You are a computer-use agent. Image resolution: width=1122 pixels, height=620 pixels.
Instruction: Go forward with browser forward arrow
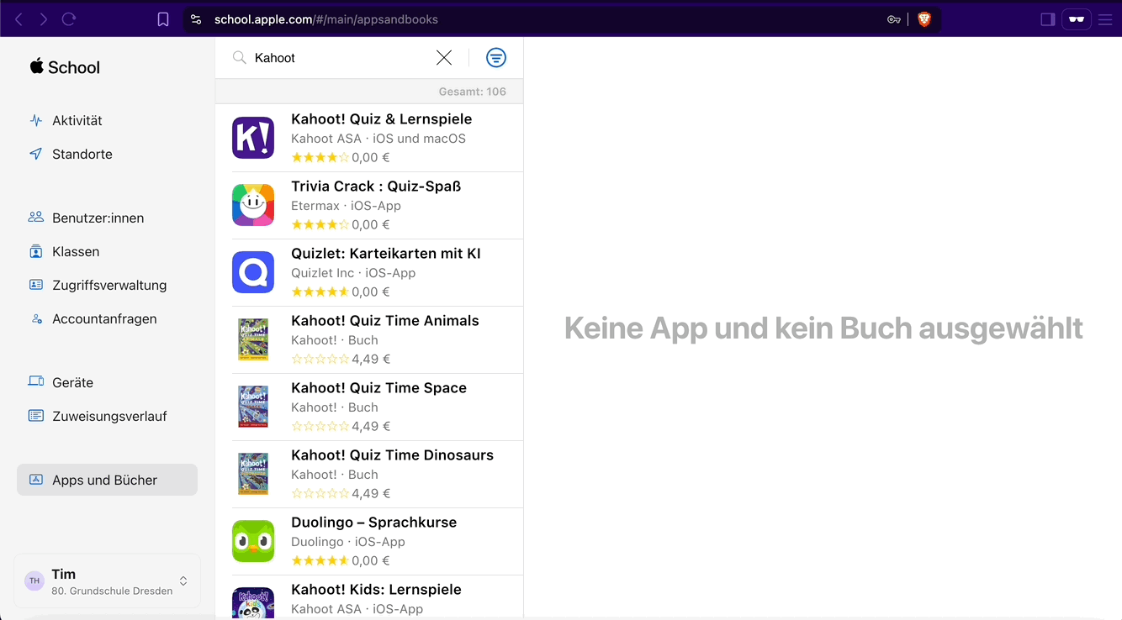(x=44, y=19)
